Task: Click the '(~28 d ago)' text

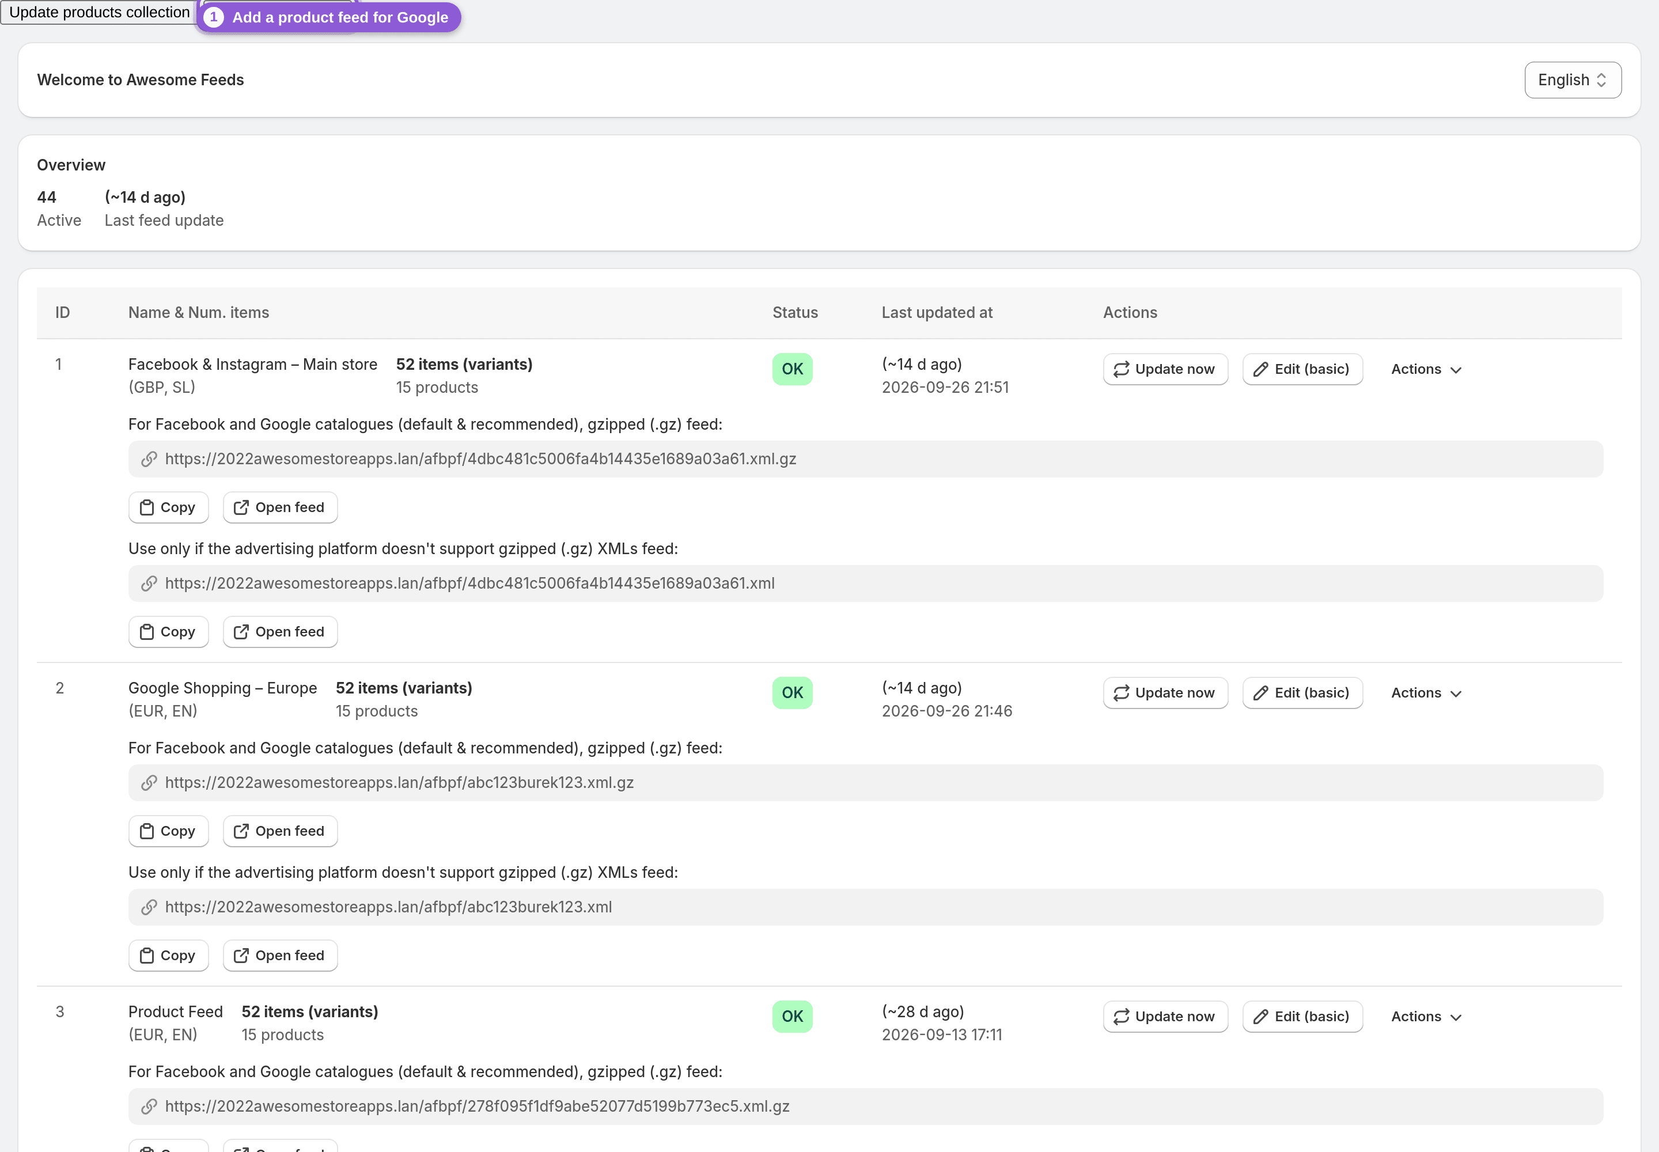Action: pyautogui.click(x=923, y=1011)
